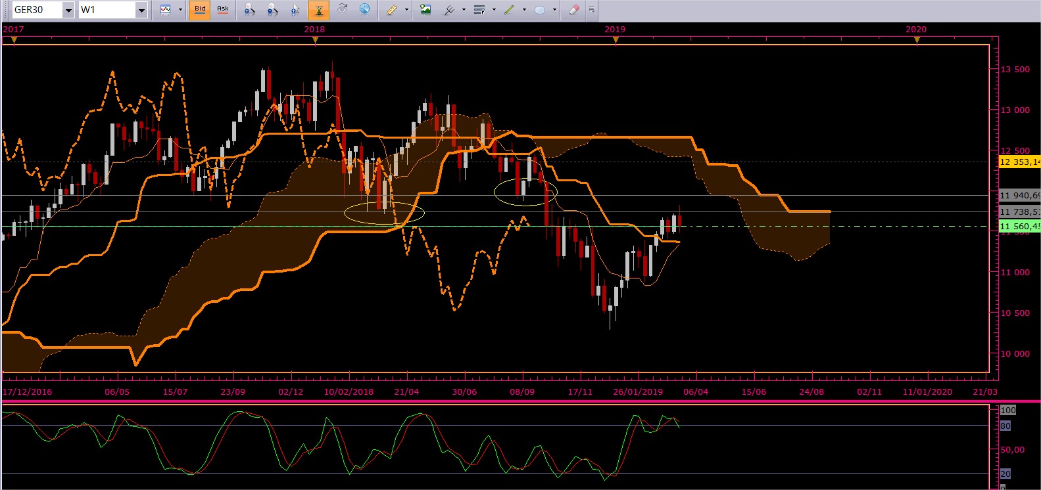
Task: Click the 24/08 date axis label
Action: coord(811,392)
